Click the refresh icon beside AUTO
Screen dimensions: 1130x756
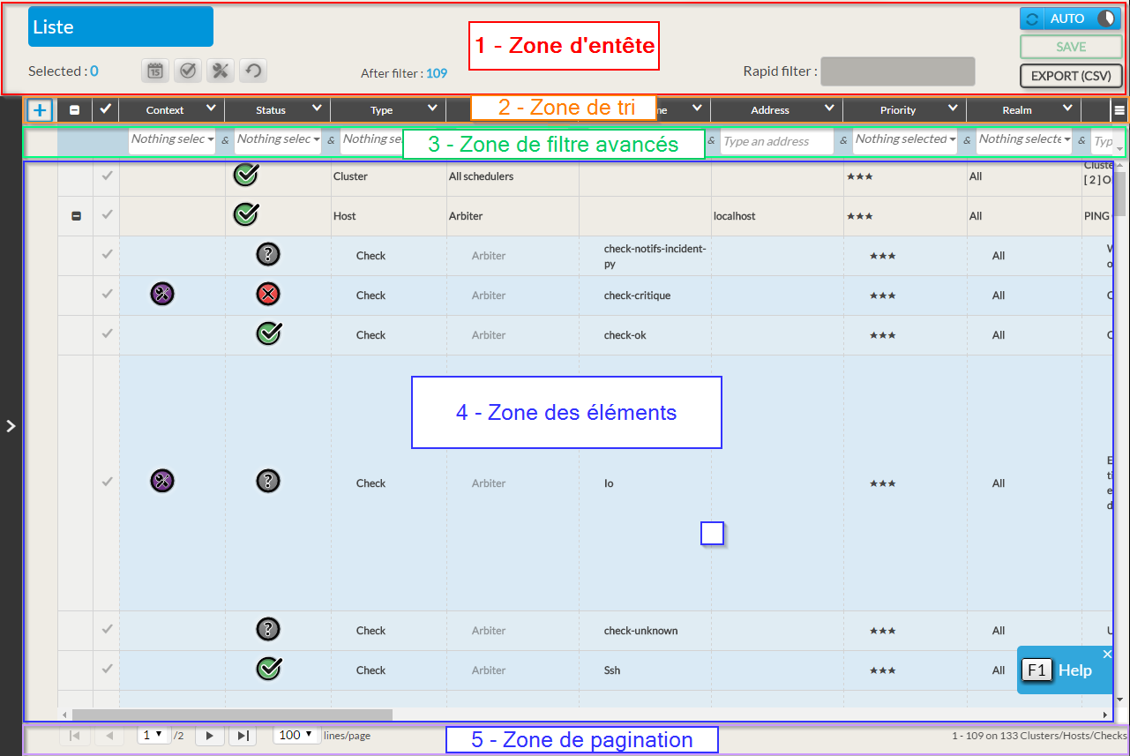1032,19
